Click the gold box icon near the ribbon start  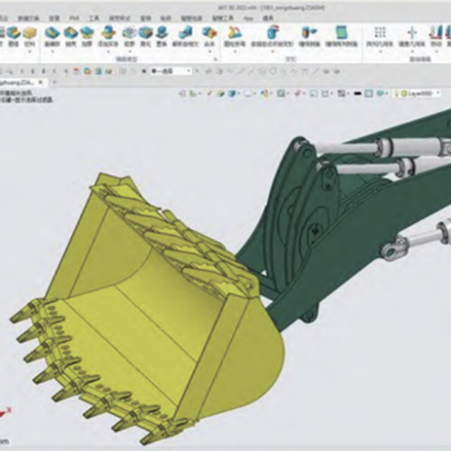30,32
